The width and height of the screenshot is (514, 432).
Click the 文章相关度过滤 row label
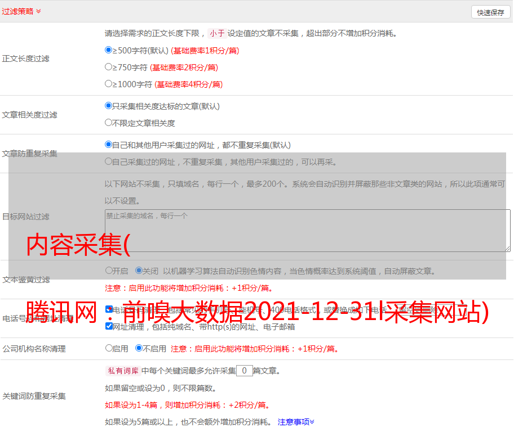point(30,115)
